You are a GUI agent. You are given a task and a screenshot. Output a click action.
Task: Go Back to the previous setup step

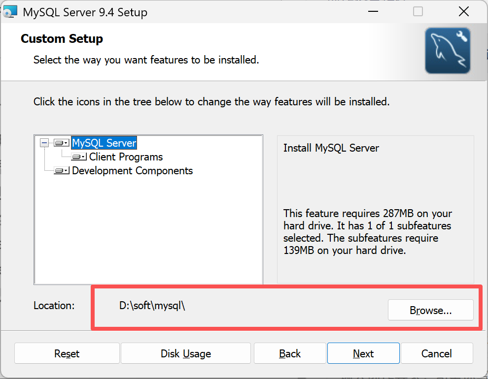(290, 353)
